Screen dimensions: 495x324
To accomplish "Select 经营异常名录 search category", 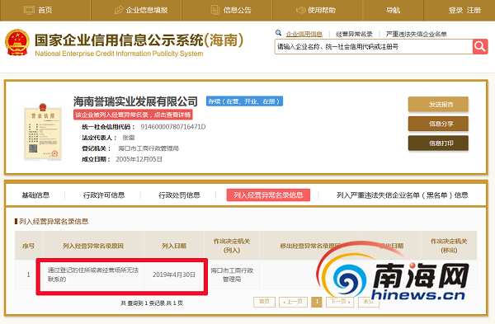I will pos(354,34).
